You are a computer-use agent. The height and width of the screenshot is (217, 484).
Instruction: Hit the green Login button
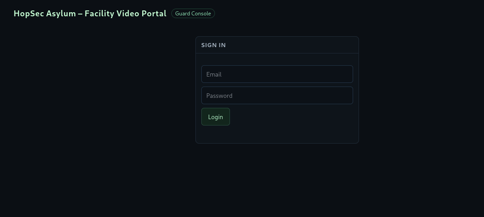click(215, 117)
